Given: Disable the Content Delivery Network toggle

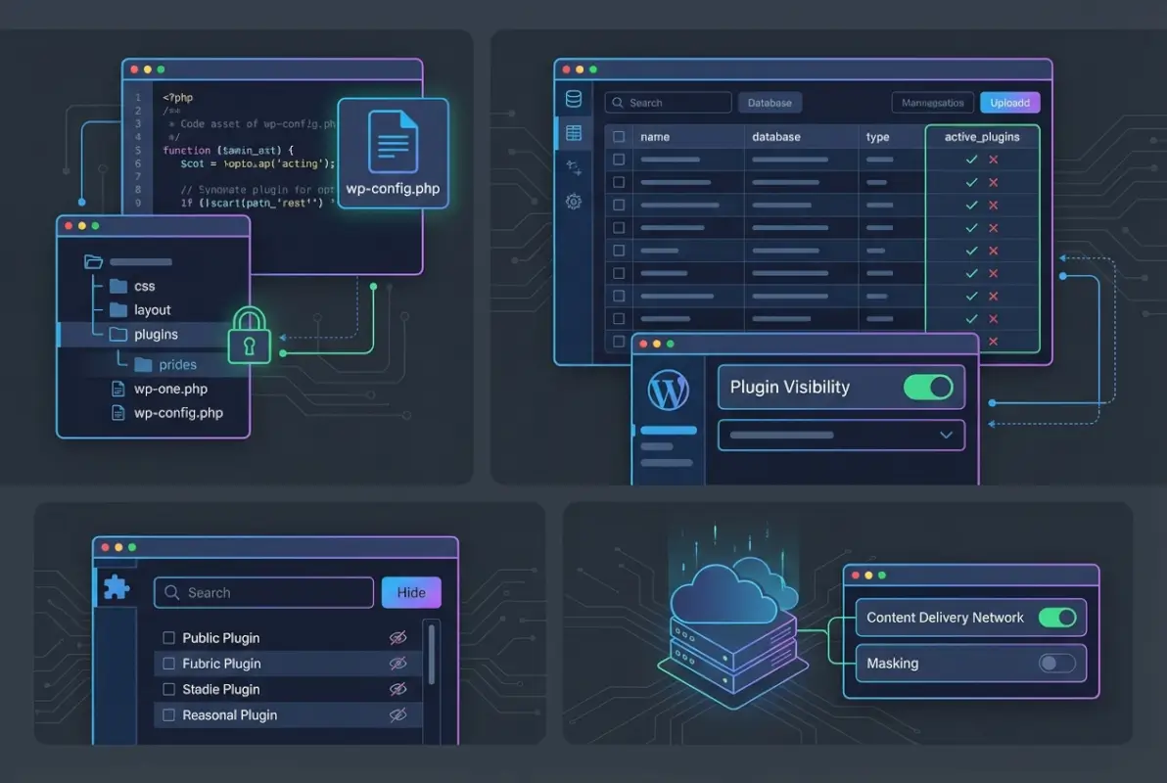Looking at the screenshot, I should [1056, 618].
